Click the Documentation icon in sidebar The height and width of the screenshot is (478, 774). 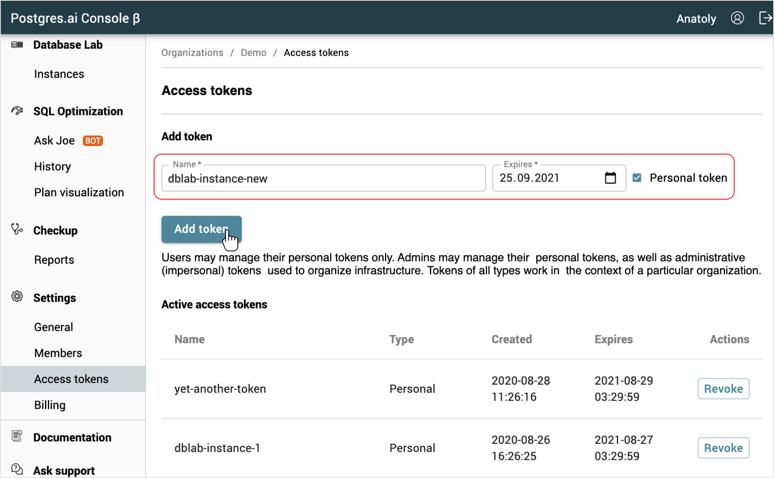[17, 436]
